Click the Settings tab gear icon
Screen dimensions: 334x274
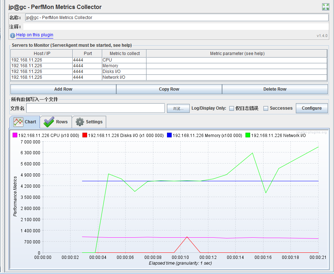(x=80, y=122)
